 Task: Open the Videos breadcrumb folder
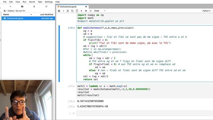tap(11, 11)
